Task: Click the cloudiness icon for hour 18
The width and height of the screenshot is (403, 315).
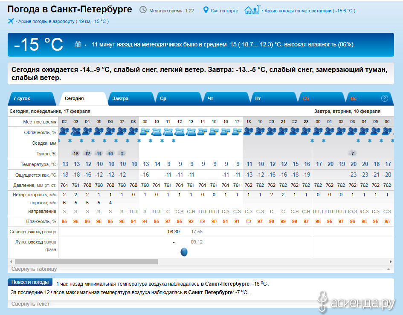Action: [249, 132]
